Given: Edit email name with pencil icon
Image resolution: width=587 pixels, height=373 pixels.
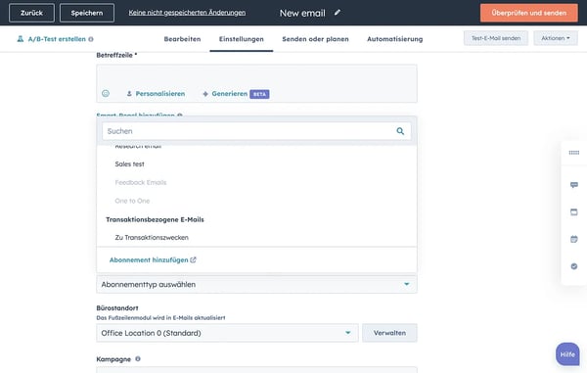Looking at the screenshot, I should (x=338, y=13).
